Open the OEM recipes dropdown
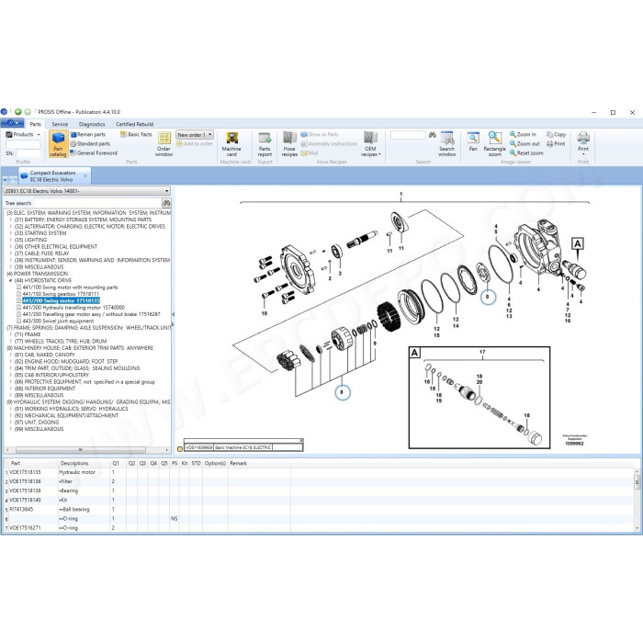The image size is (643, 643). 371,144
